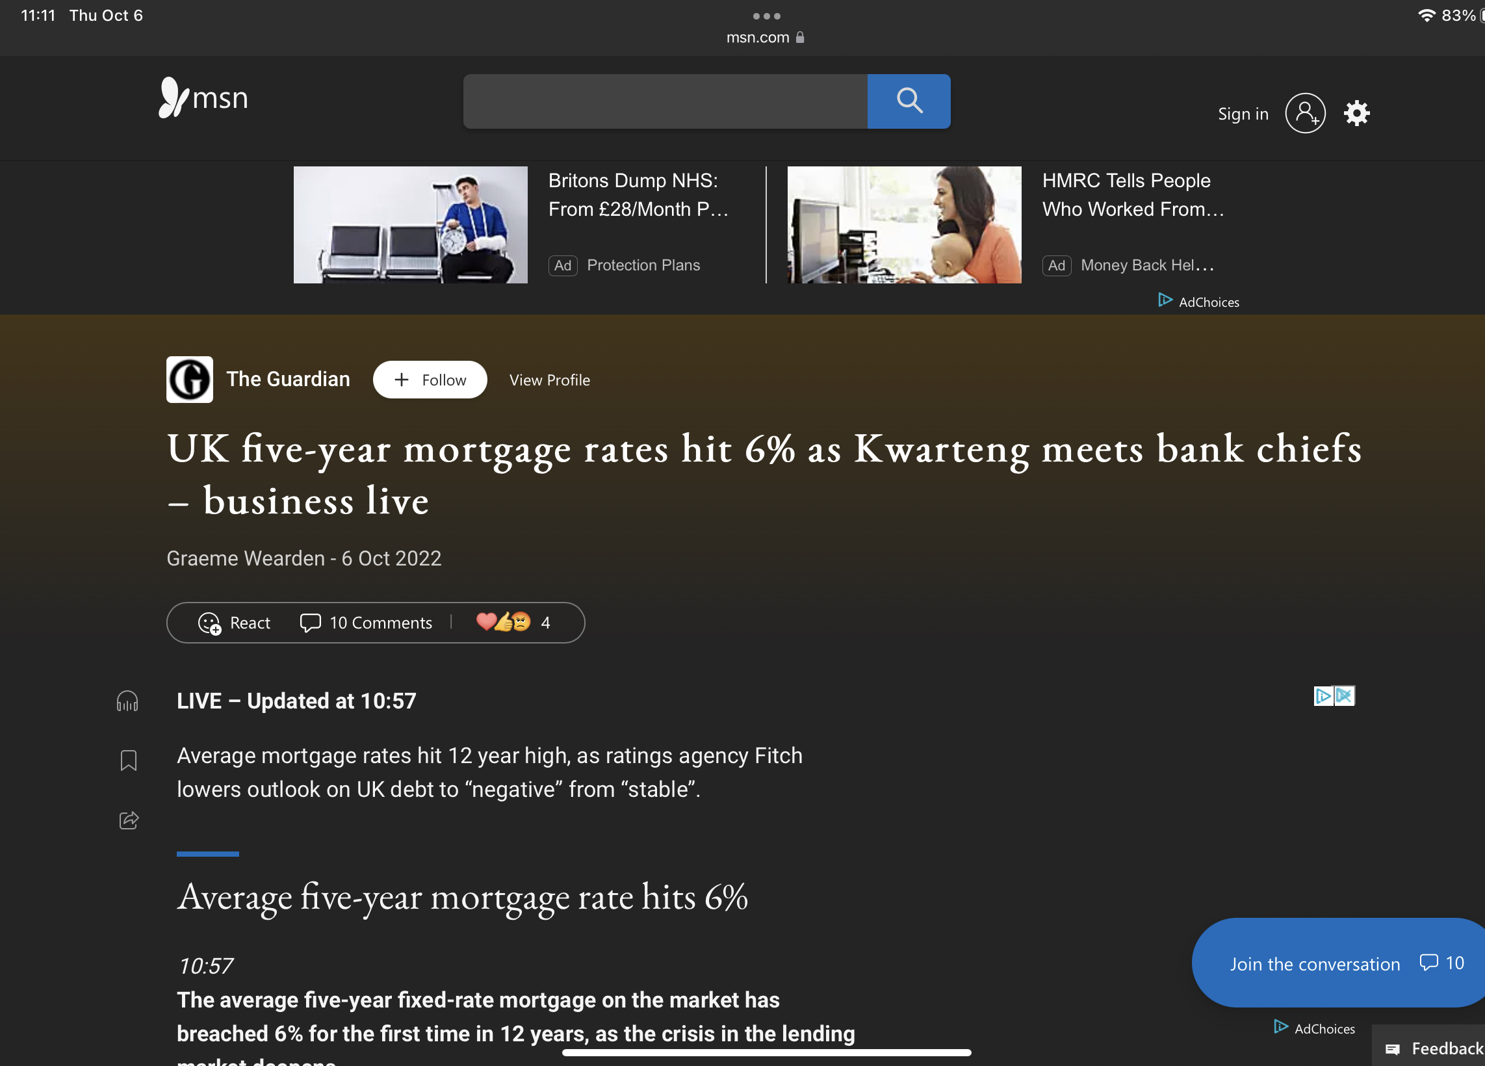
Task: Click the AdChoices link under top ads
Action: tap(1199, 301)
